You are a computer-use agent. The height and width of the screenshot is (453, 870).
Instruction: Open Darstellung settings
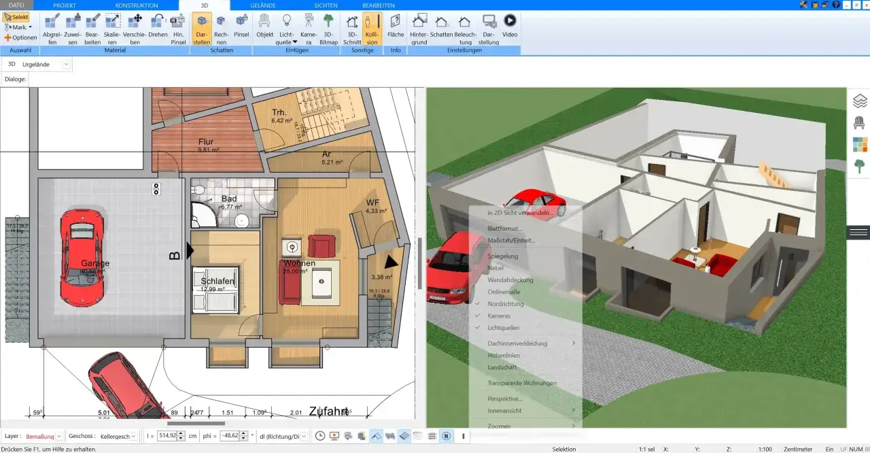click(x=489, y=29)
